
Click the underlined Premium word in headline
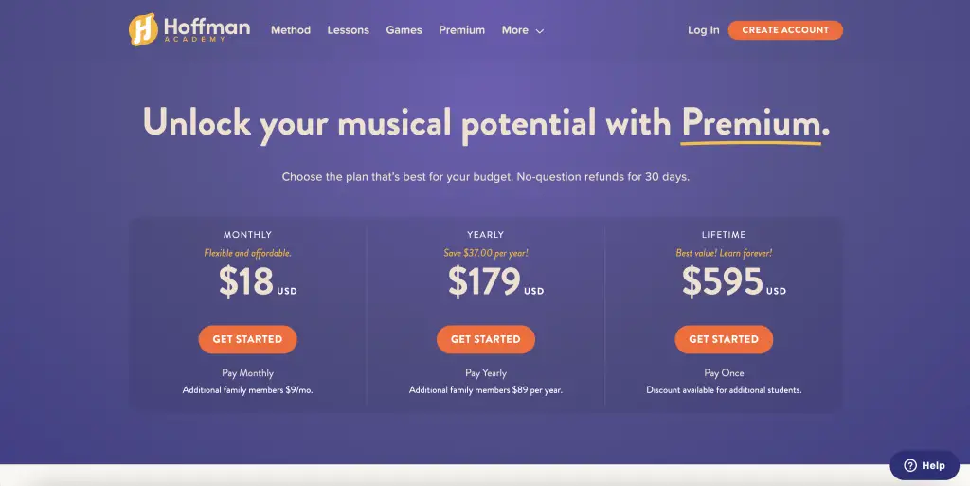coord(751,122)
